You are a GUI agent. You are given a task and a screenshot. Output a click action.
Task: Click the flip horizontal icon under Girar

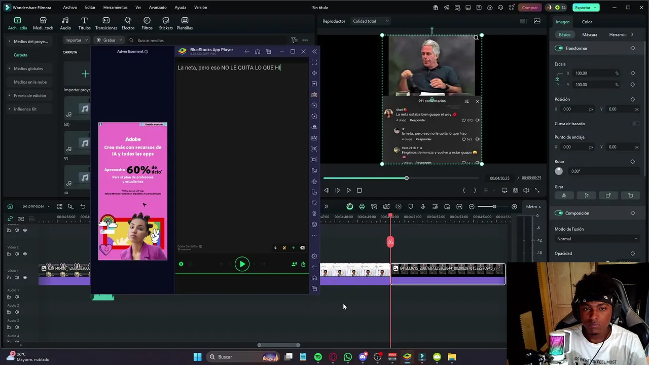[564, 195]
